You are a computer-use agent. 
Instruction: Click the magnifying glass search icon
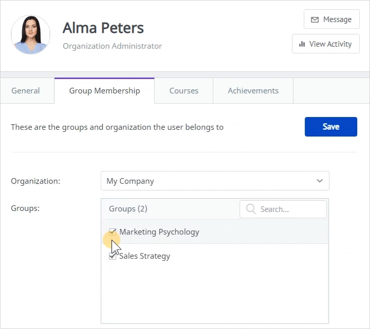(x=251, y=209)
